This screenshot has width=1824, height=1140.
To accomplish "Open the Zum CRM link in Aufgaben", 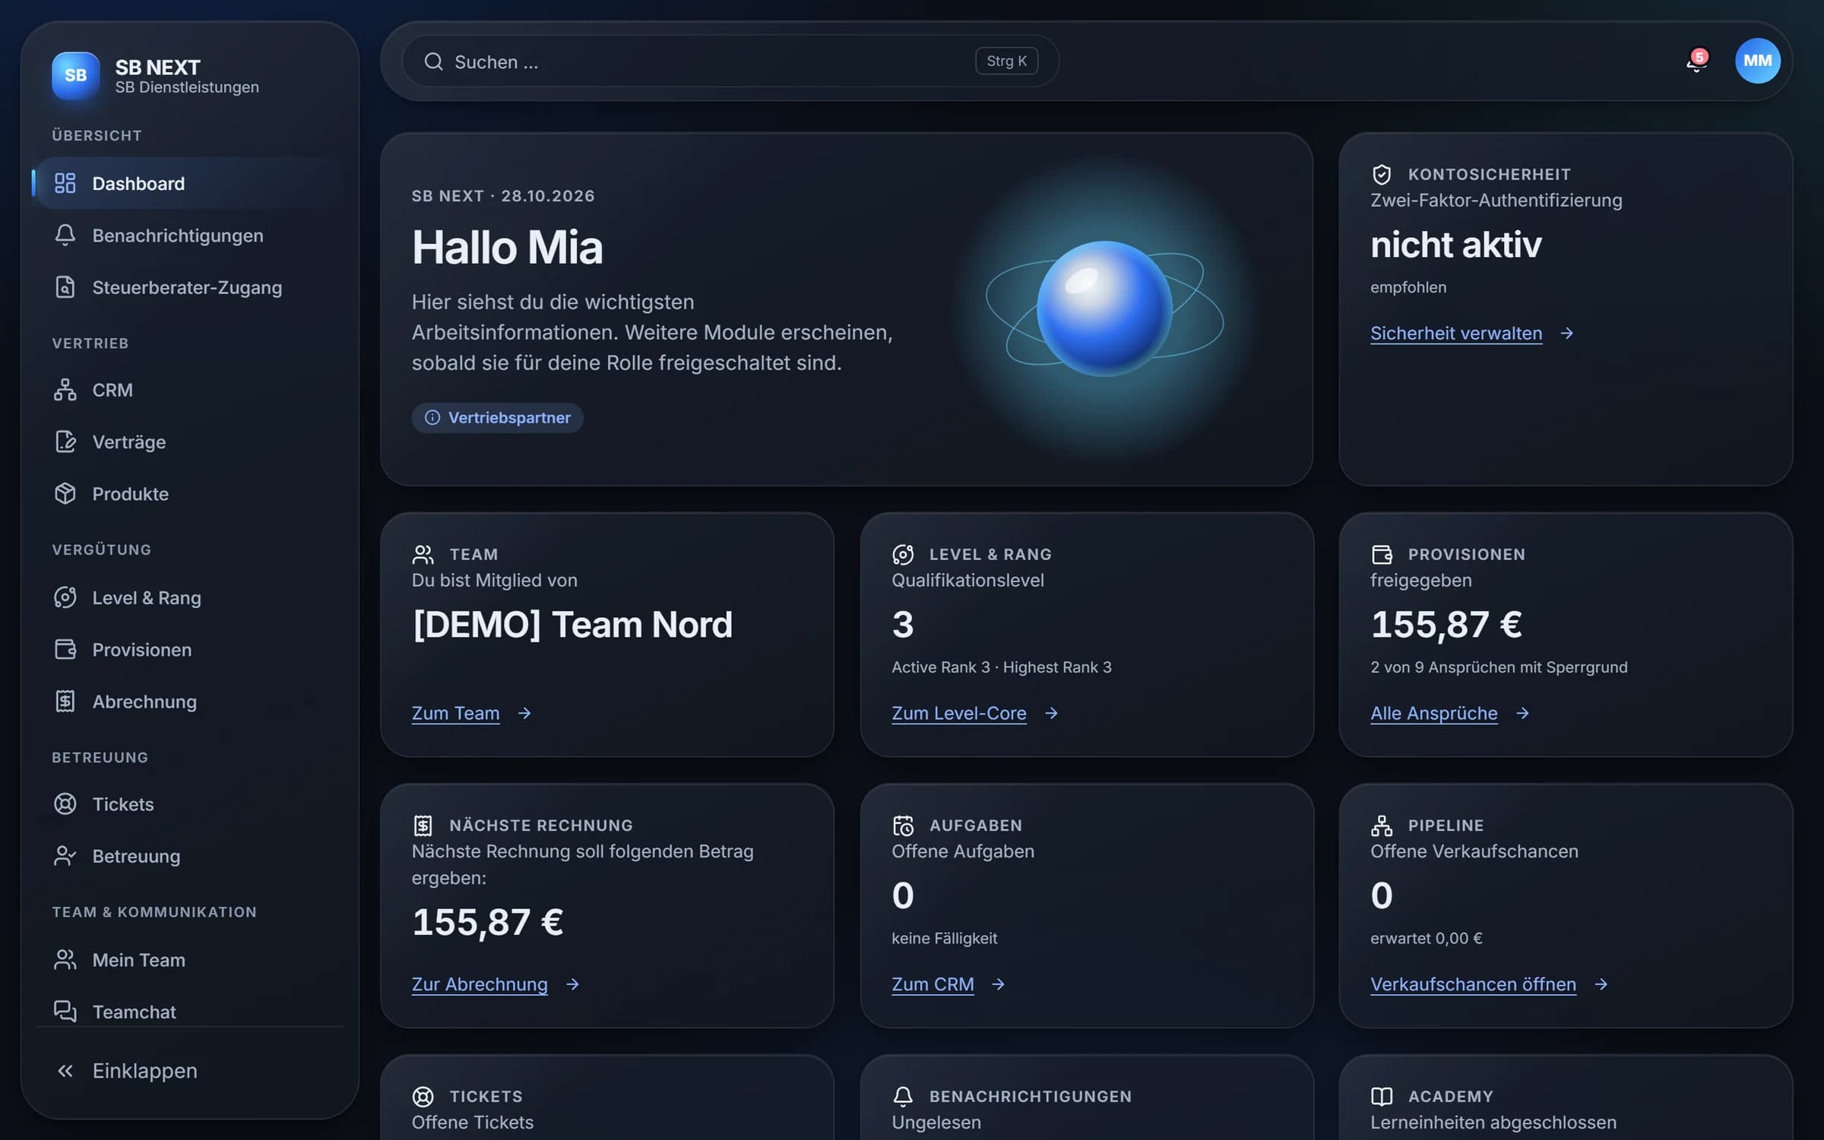I will click(x=948, y=984).
